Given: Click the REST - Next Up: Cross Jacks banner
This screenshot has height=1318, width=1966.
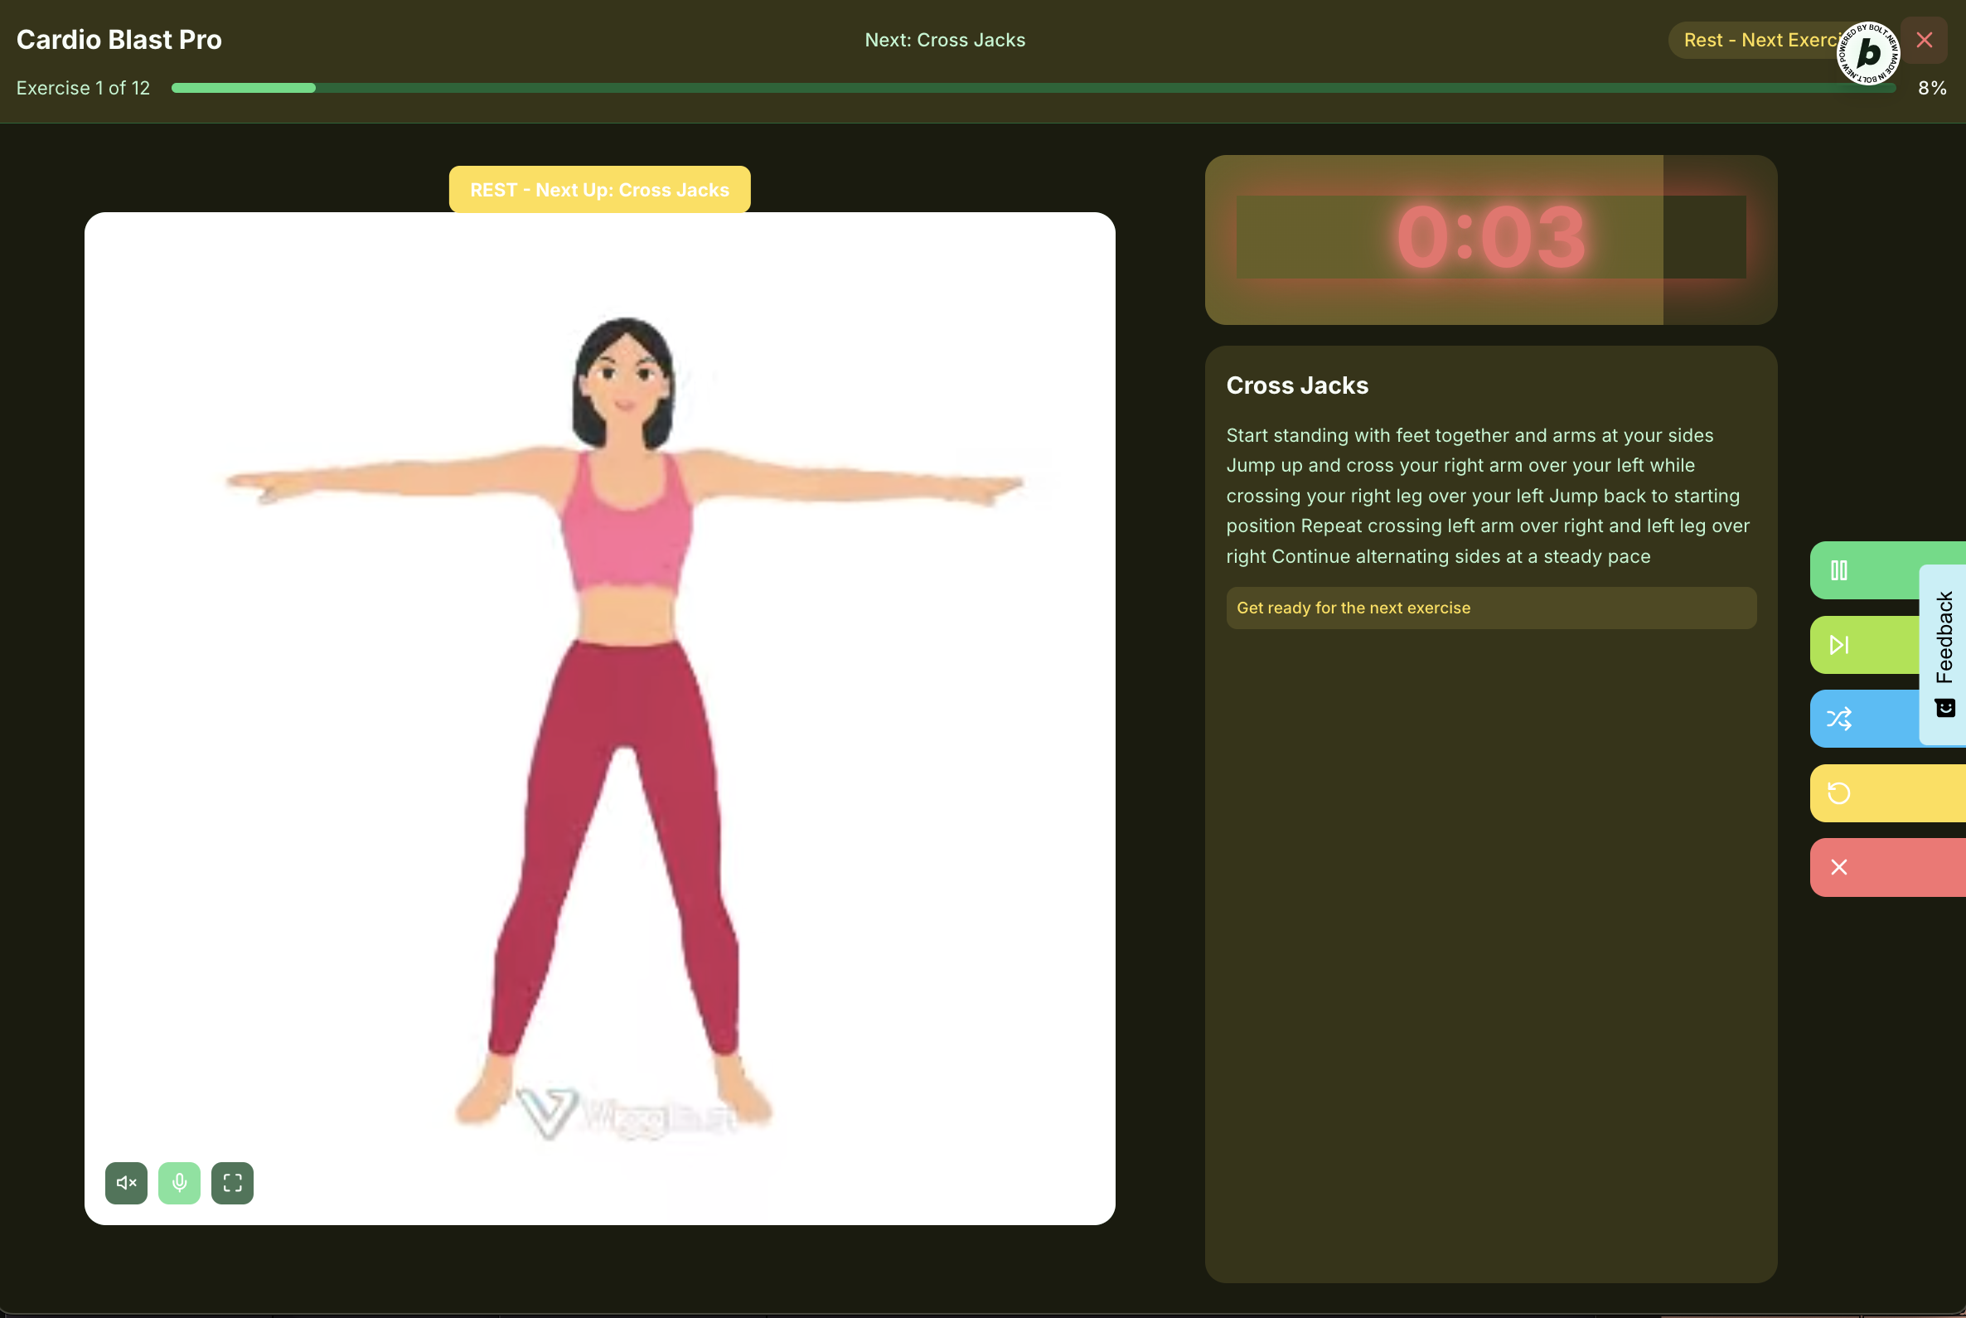Looking at the screenshot, I should tap(599, 190).
